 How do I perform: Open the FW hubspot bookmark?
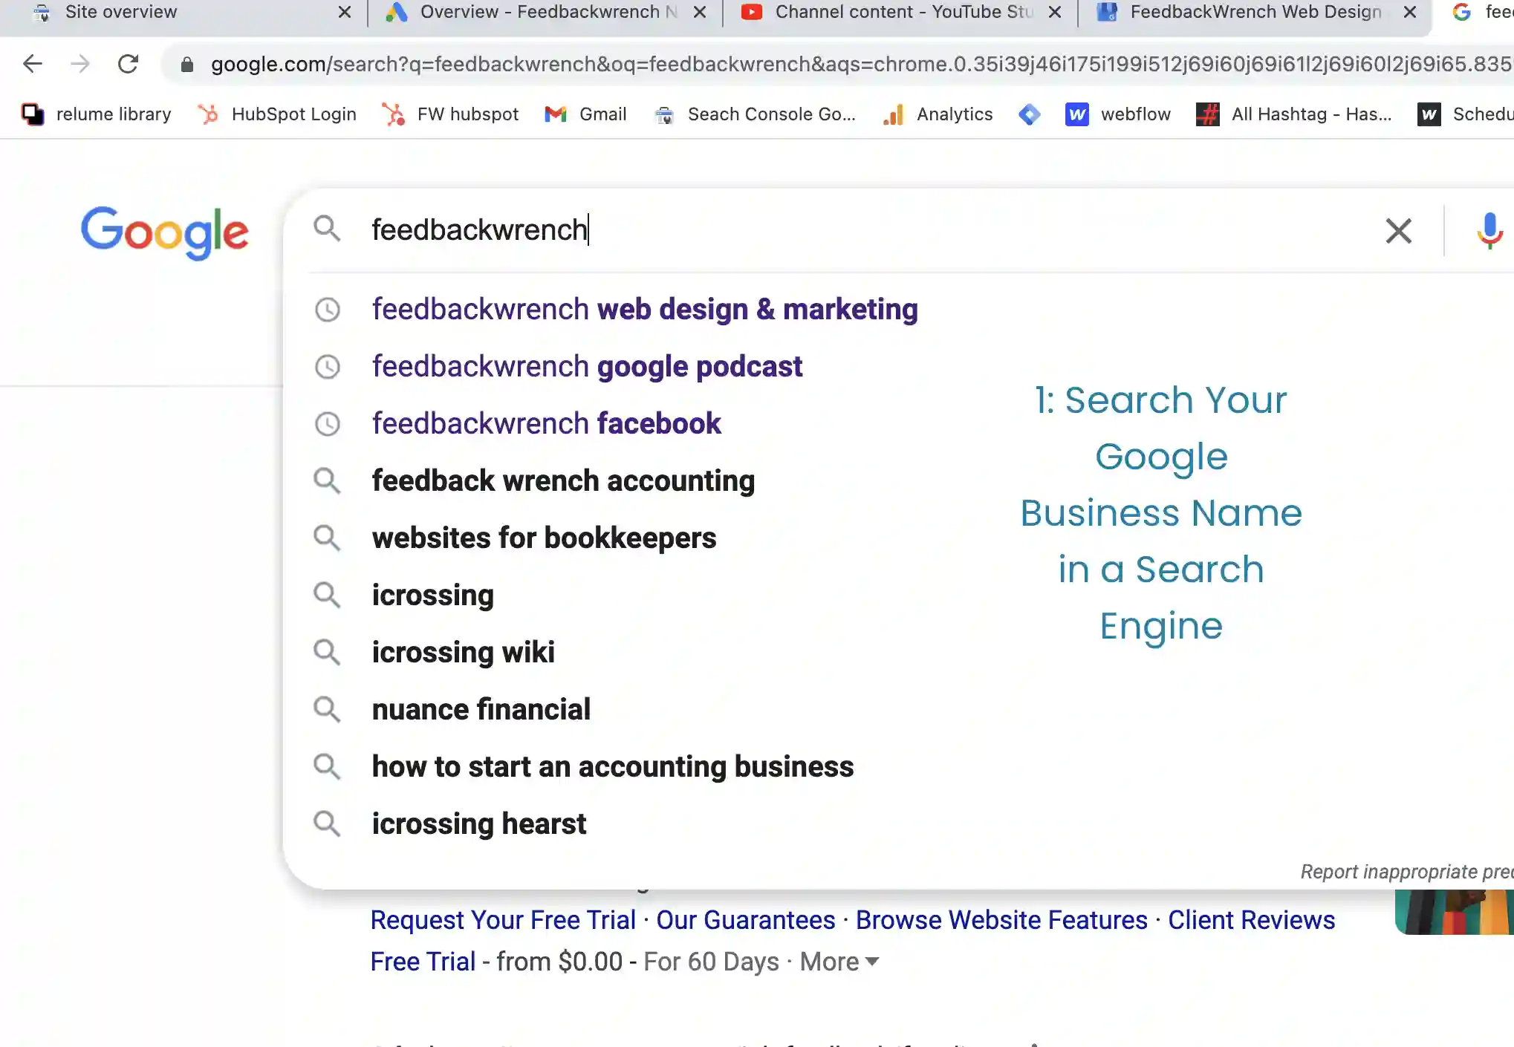(x=449, y=114)
